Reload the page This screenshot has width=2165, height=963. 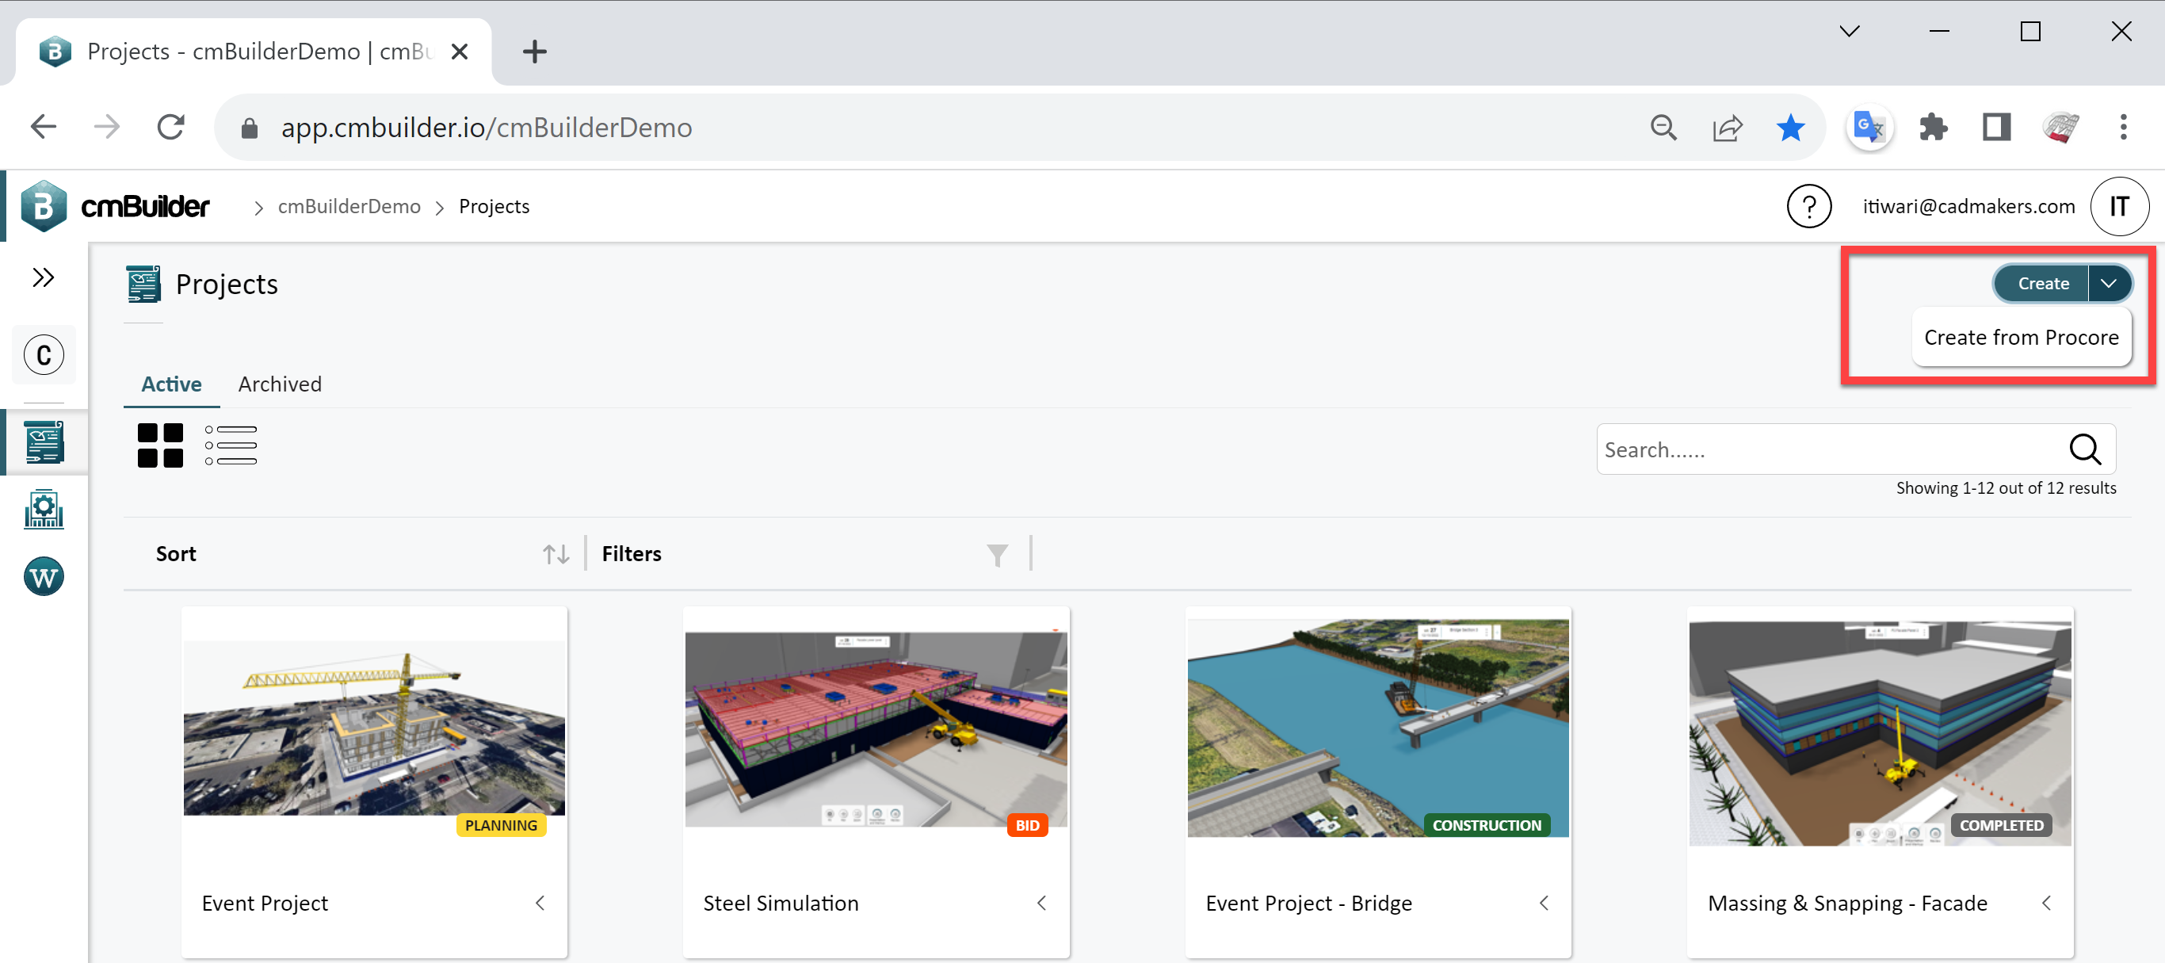(170, 128)
